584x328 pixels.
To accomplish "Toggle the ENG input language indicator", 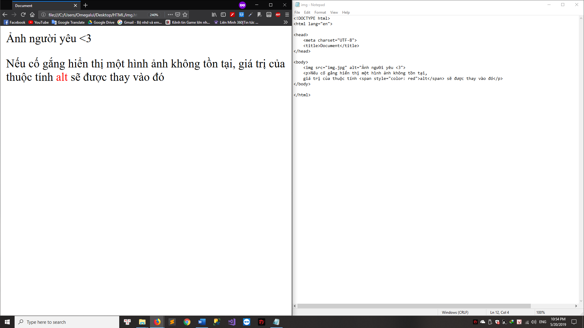I will pos(543,322).
